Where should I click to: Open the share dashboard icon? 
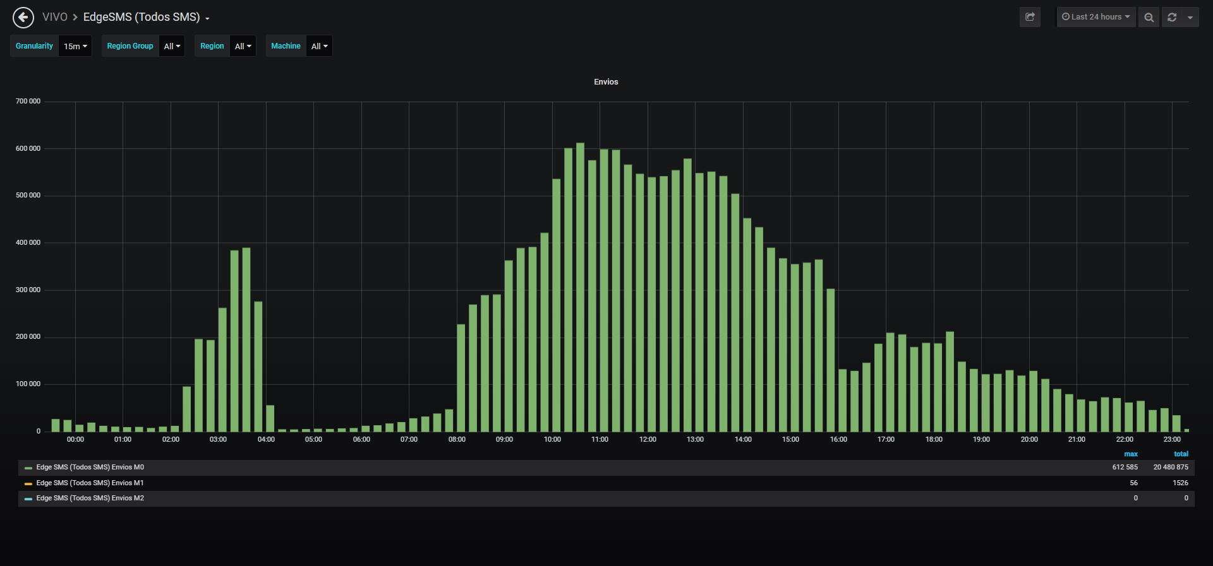click(1030, 17)
